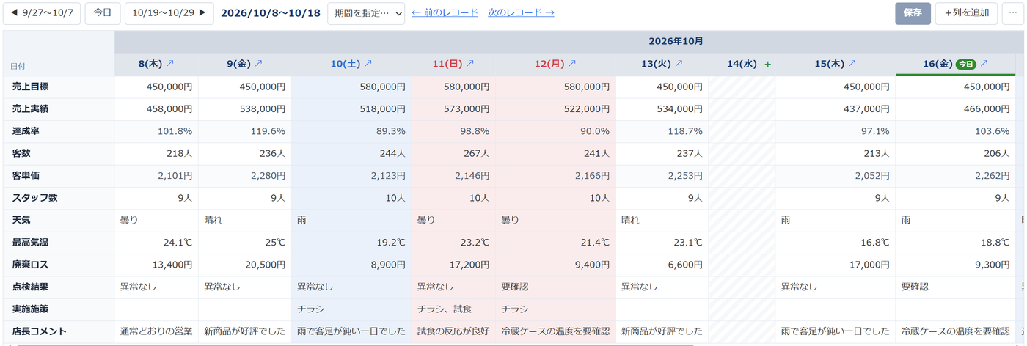Screen dimensions: 1027x346
Task: Select 最高気温 value 16.8℃
Action: (835, 243)
